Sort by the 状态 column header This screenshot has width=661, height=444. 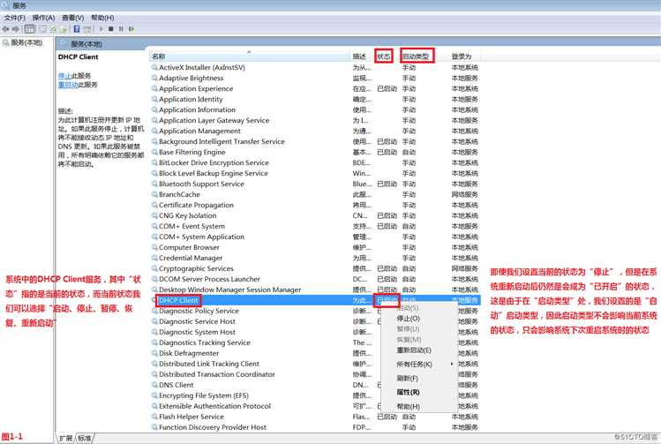[384, 56]
